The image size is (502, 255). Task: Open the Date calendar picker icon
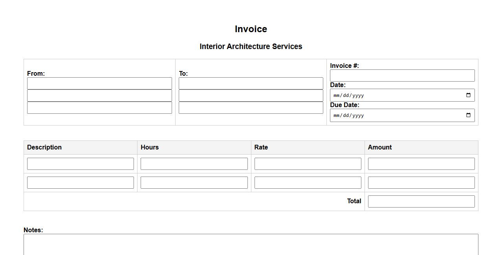coord(468,95)
